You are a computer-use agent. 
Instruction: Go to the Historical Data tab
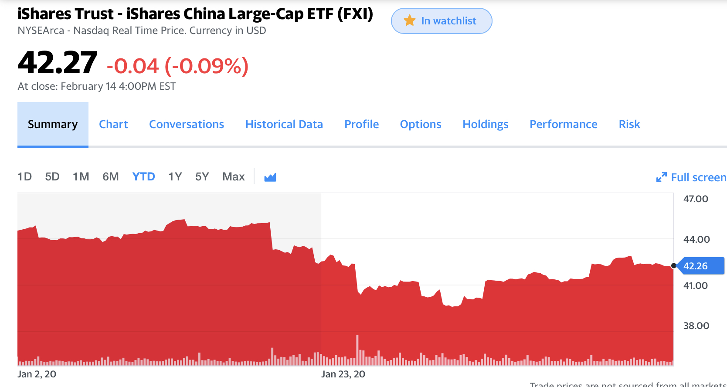(284, 125)
